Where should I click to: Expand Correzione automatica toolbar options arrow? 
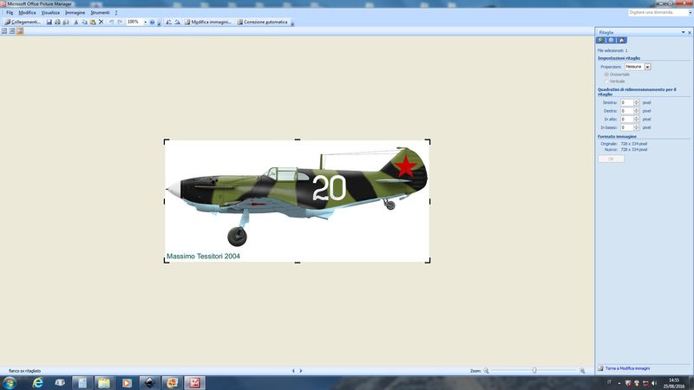coord(292,23)
